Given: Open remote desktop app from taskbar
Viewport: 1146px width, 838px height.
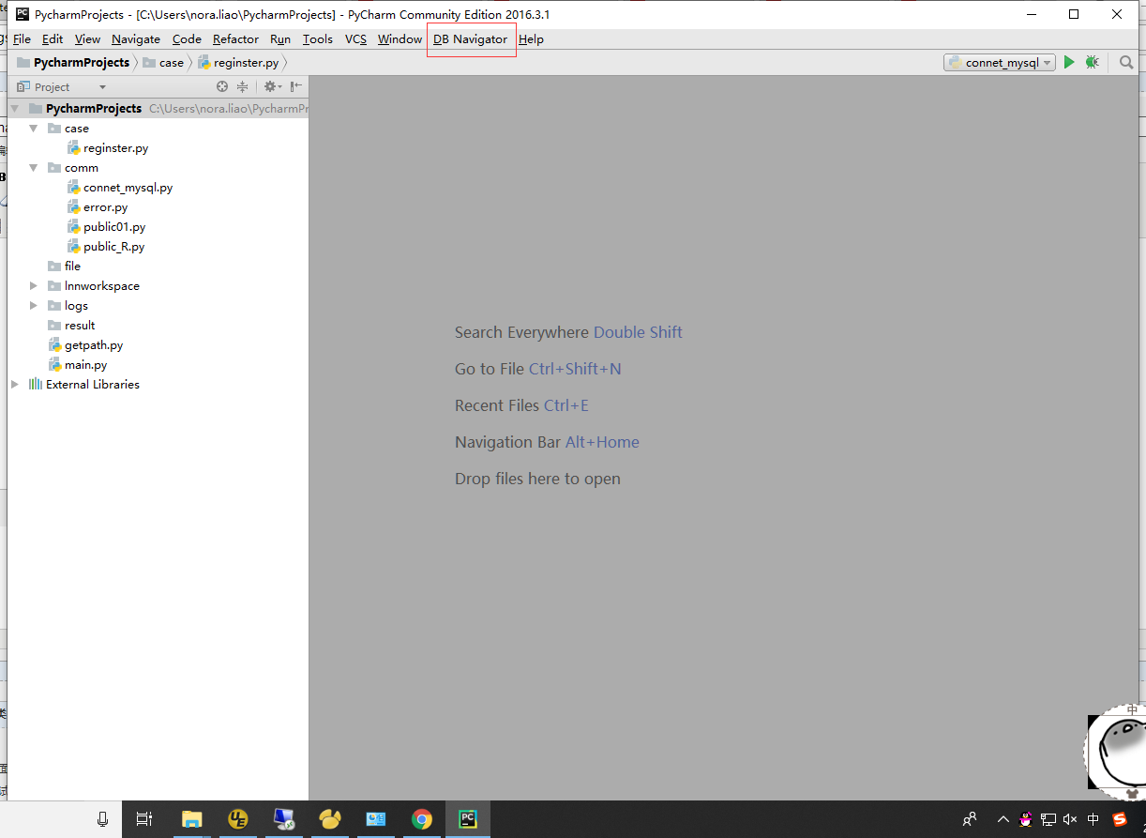Looking at the screenshot, I should [284, 819].
